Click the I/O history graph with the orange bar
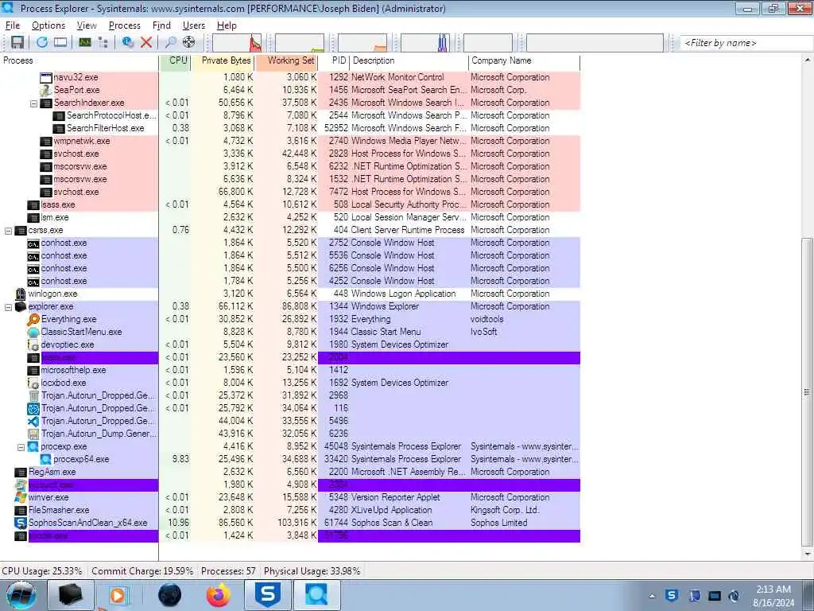Image resolution: width=814 pixels, height=611 pixels. point(362,43)
